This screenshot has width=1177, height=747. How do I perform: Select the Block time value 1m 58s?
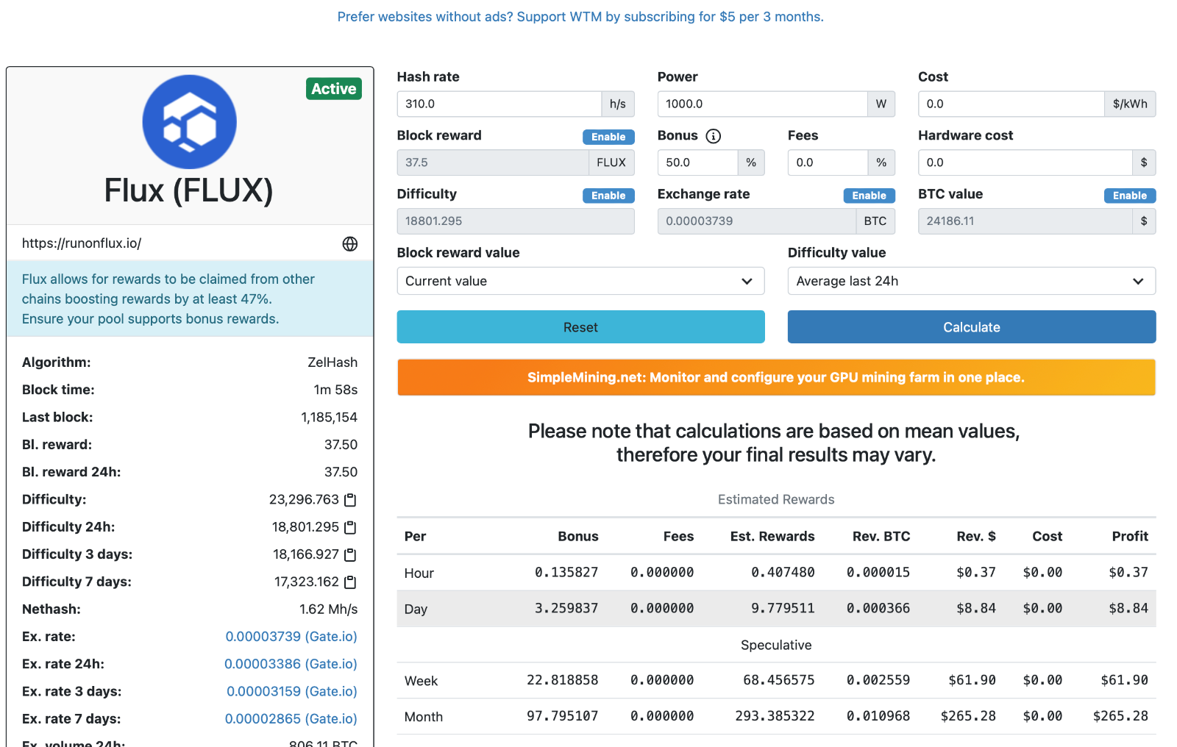click(x=335, y=390)
